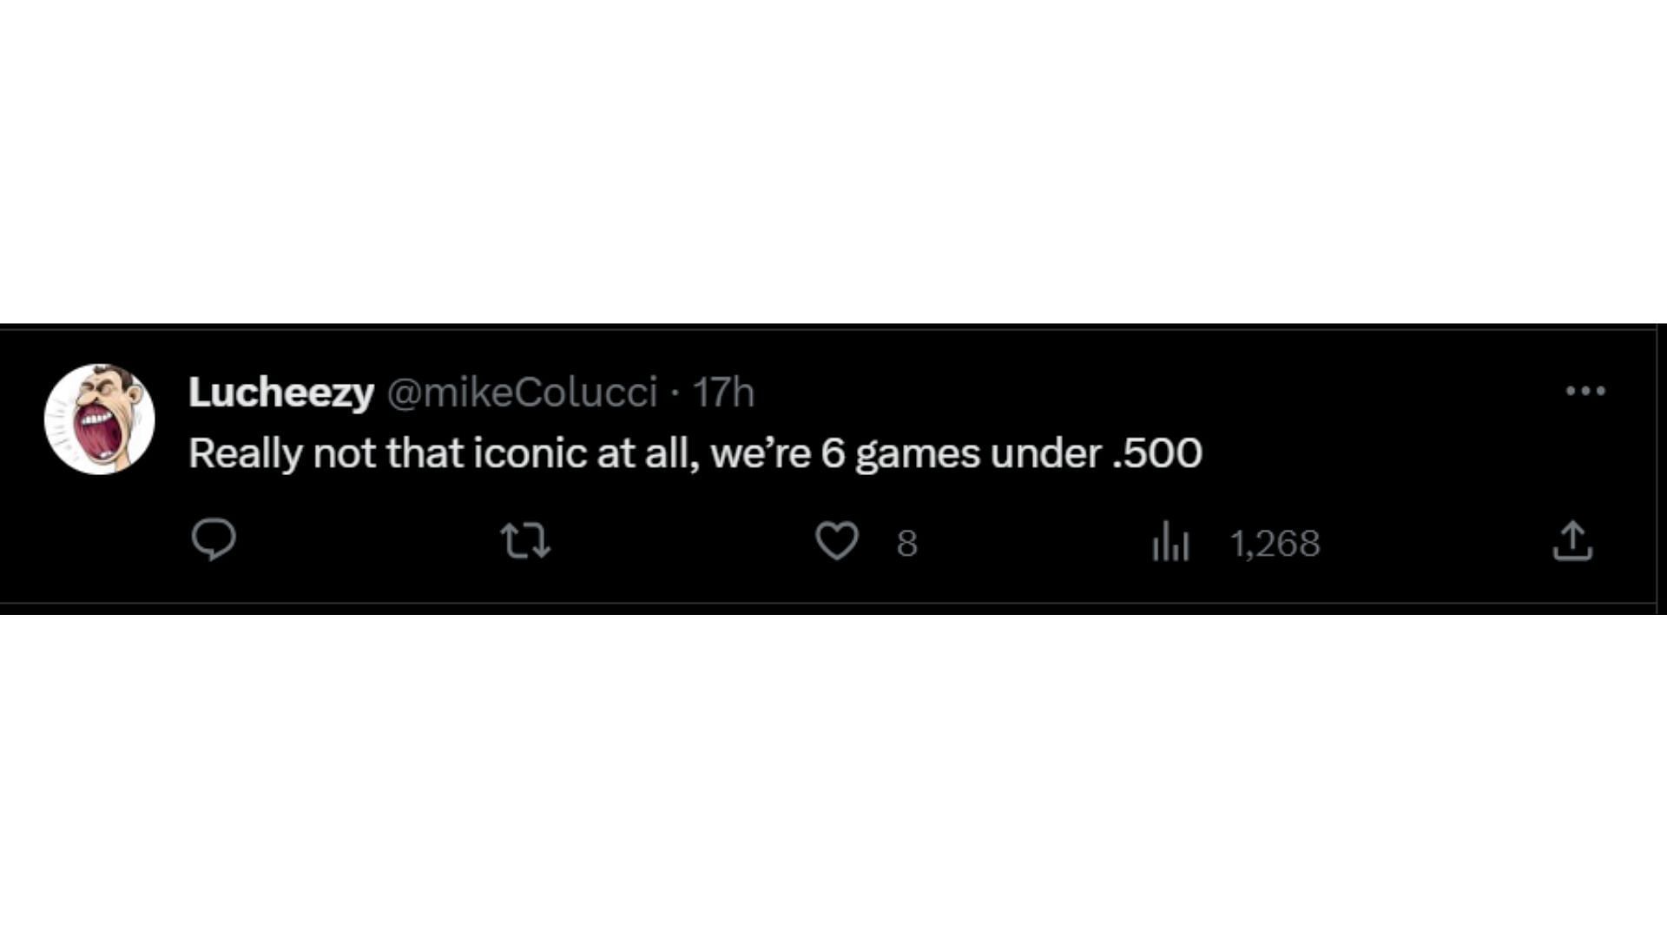Click the 1,268 views count
1667x938 pixels.
[x=1275, y=544]
